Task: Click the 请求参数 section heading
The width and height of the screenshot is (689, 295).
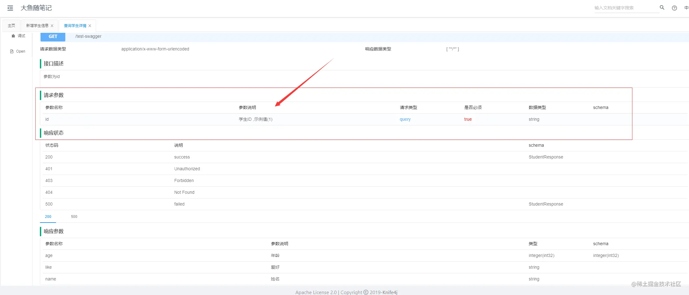Action: [x=54, y=95]
